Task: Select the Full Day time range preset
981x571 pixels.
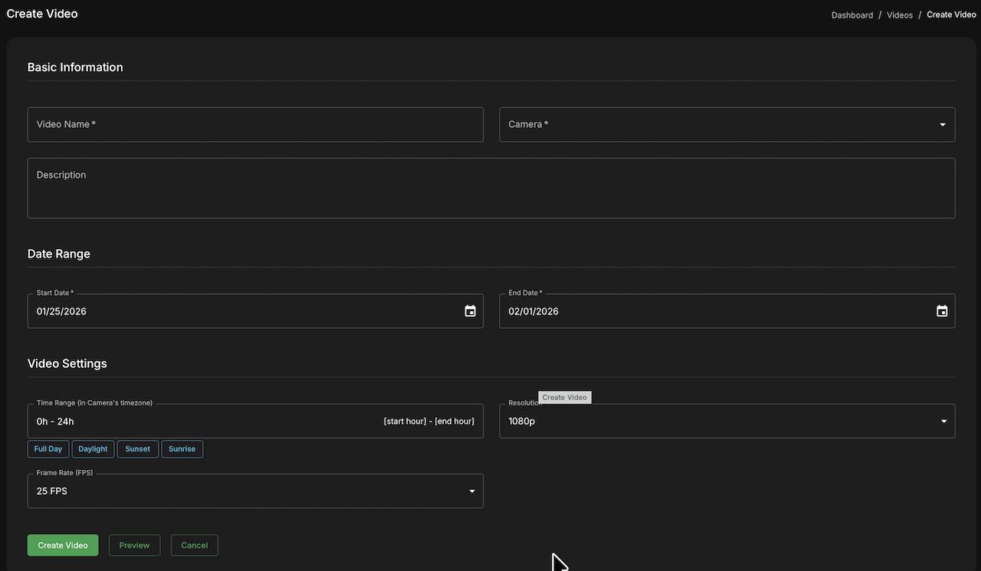Action: (48, 448)
